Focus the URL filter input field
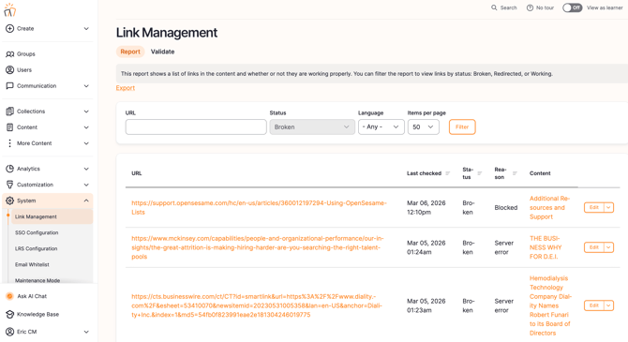Screen dimensions: 628x342 (196, 126)
